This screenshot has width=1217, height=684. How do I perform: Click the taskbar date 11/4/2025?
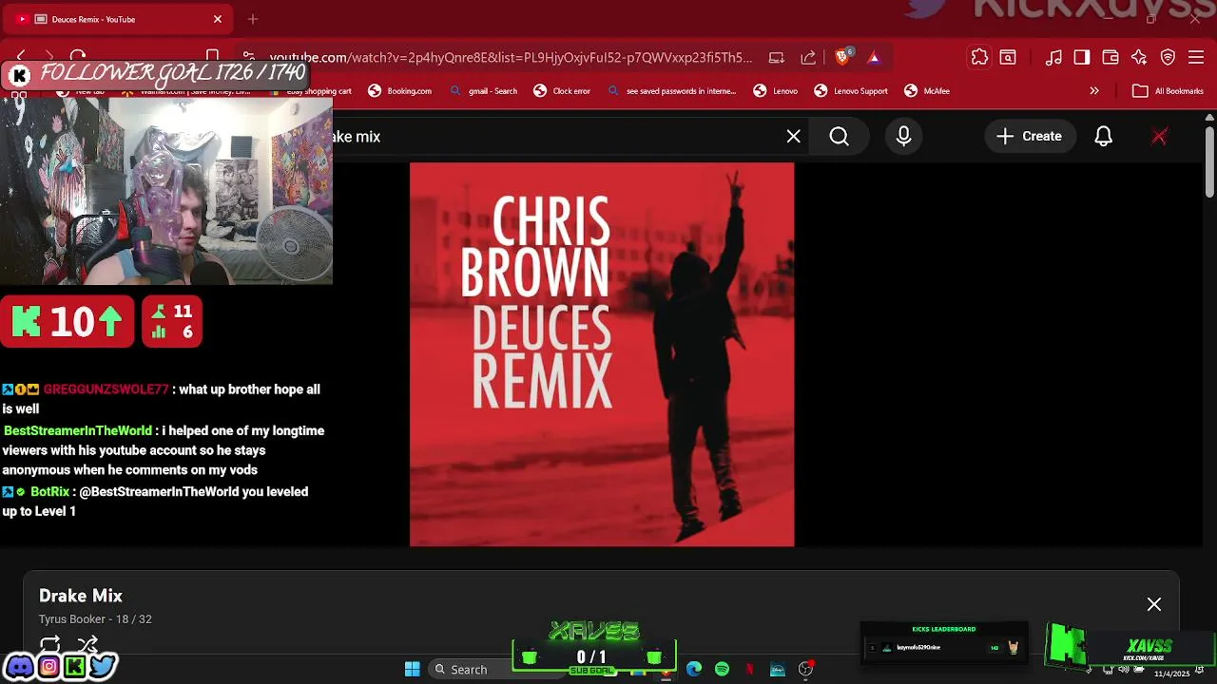pyautogui.click(x=1171, y=674)
